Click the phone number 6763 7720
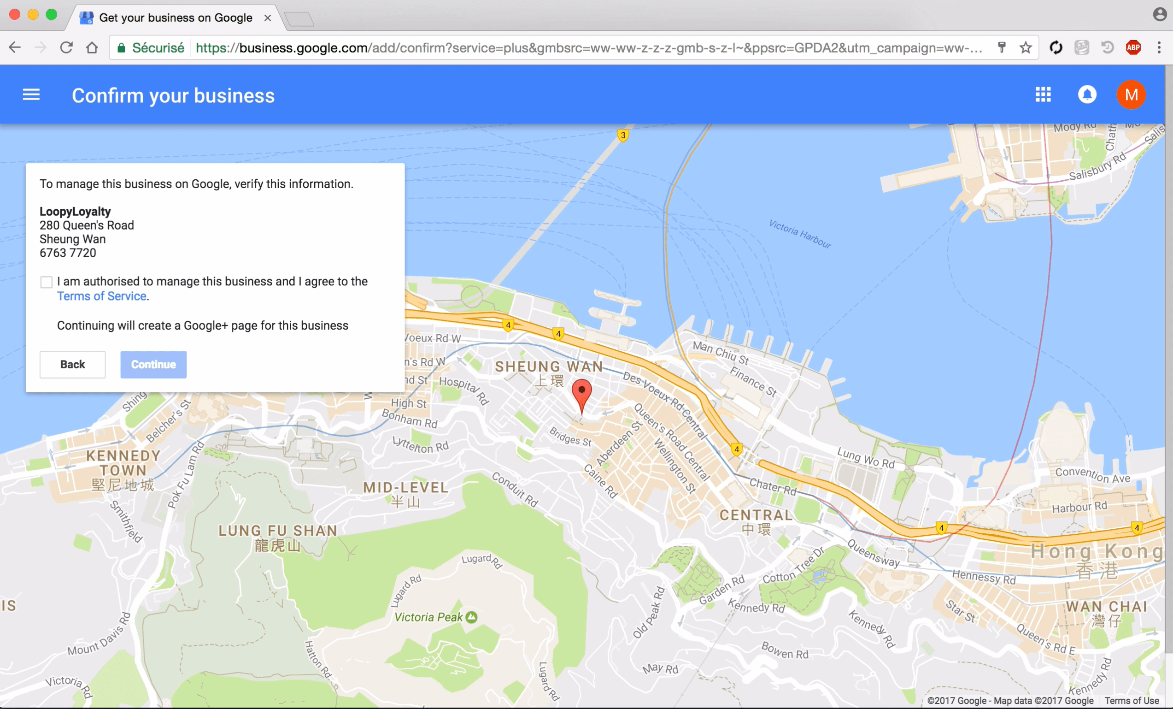 (68, 253)
